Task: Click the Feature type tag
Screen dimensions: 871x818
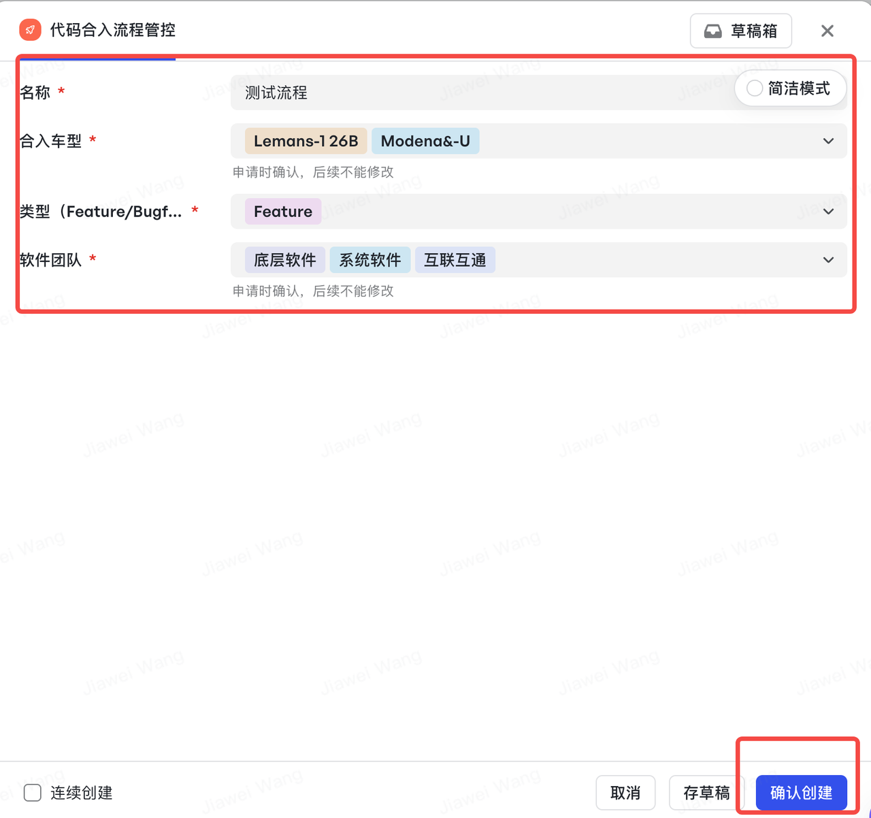Action: (x=283, y=212)
